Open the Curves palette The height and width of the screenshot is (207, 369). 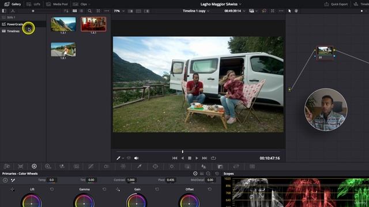pyautogui.click(x=91, y=166)
